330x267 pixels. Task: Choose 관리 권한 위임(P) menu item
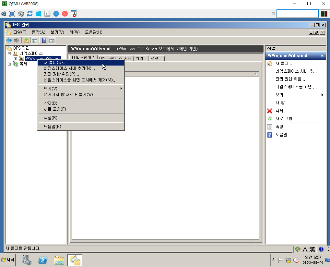81,74
